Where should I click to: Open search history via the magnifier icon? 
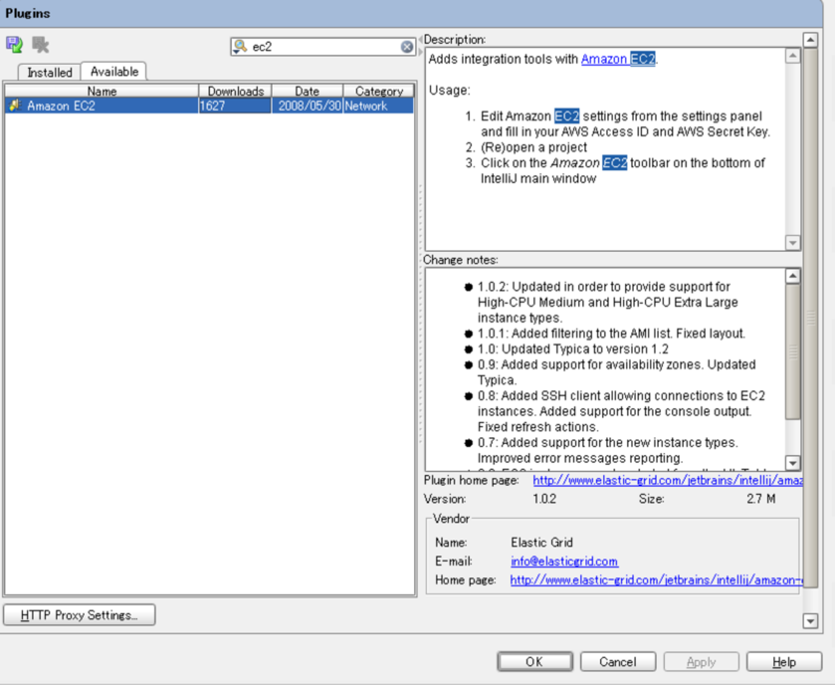[x=240, y=46]
